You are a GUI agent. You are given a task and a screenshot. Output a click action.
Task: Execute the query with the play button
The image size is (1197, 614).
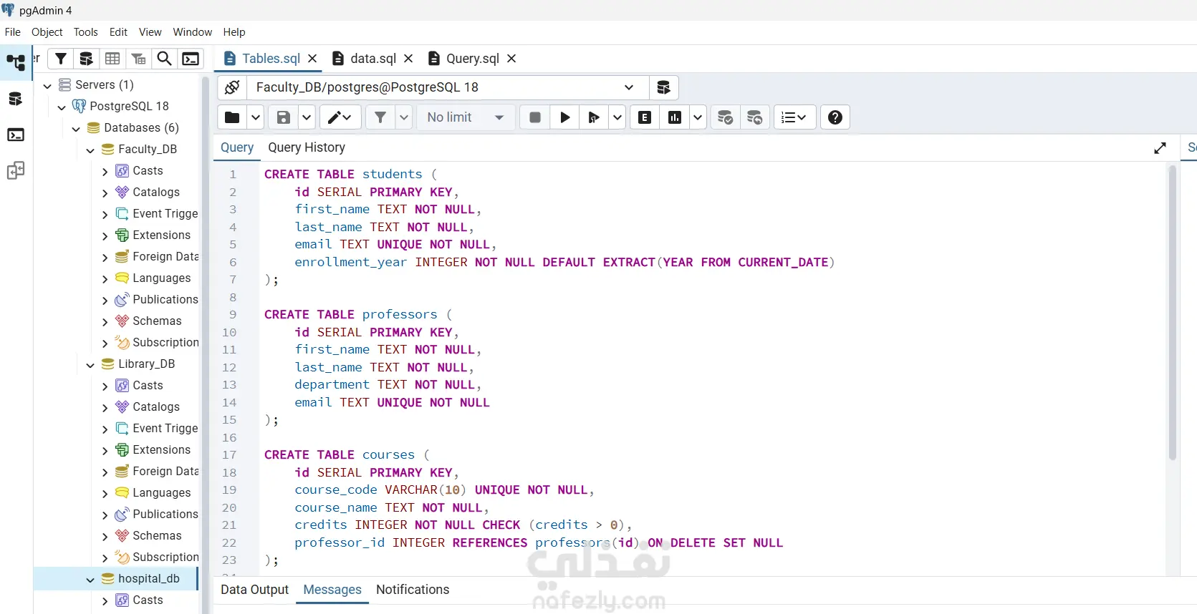click(565, 117)
